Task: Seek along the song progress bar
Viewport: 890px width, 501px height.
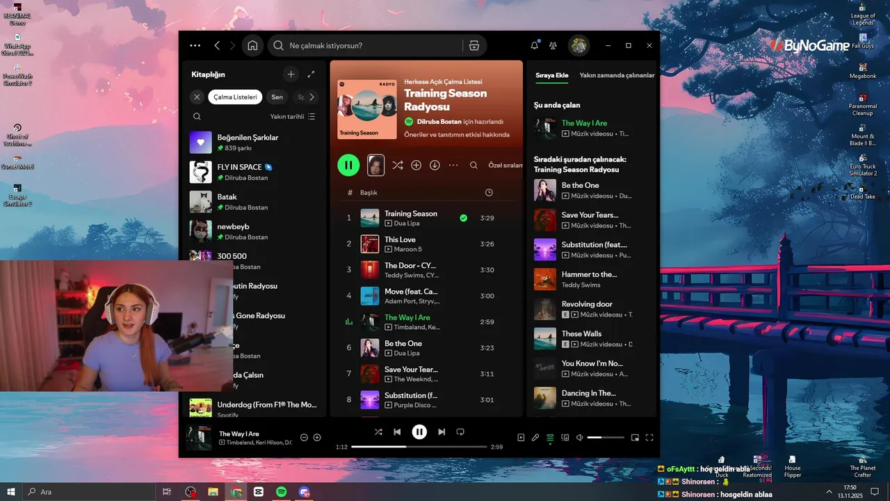Action: (x=419, y=447)
